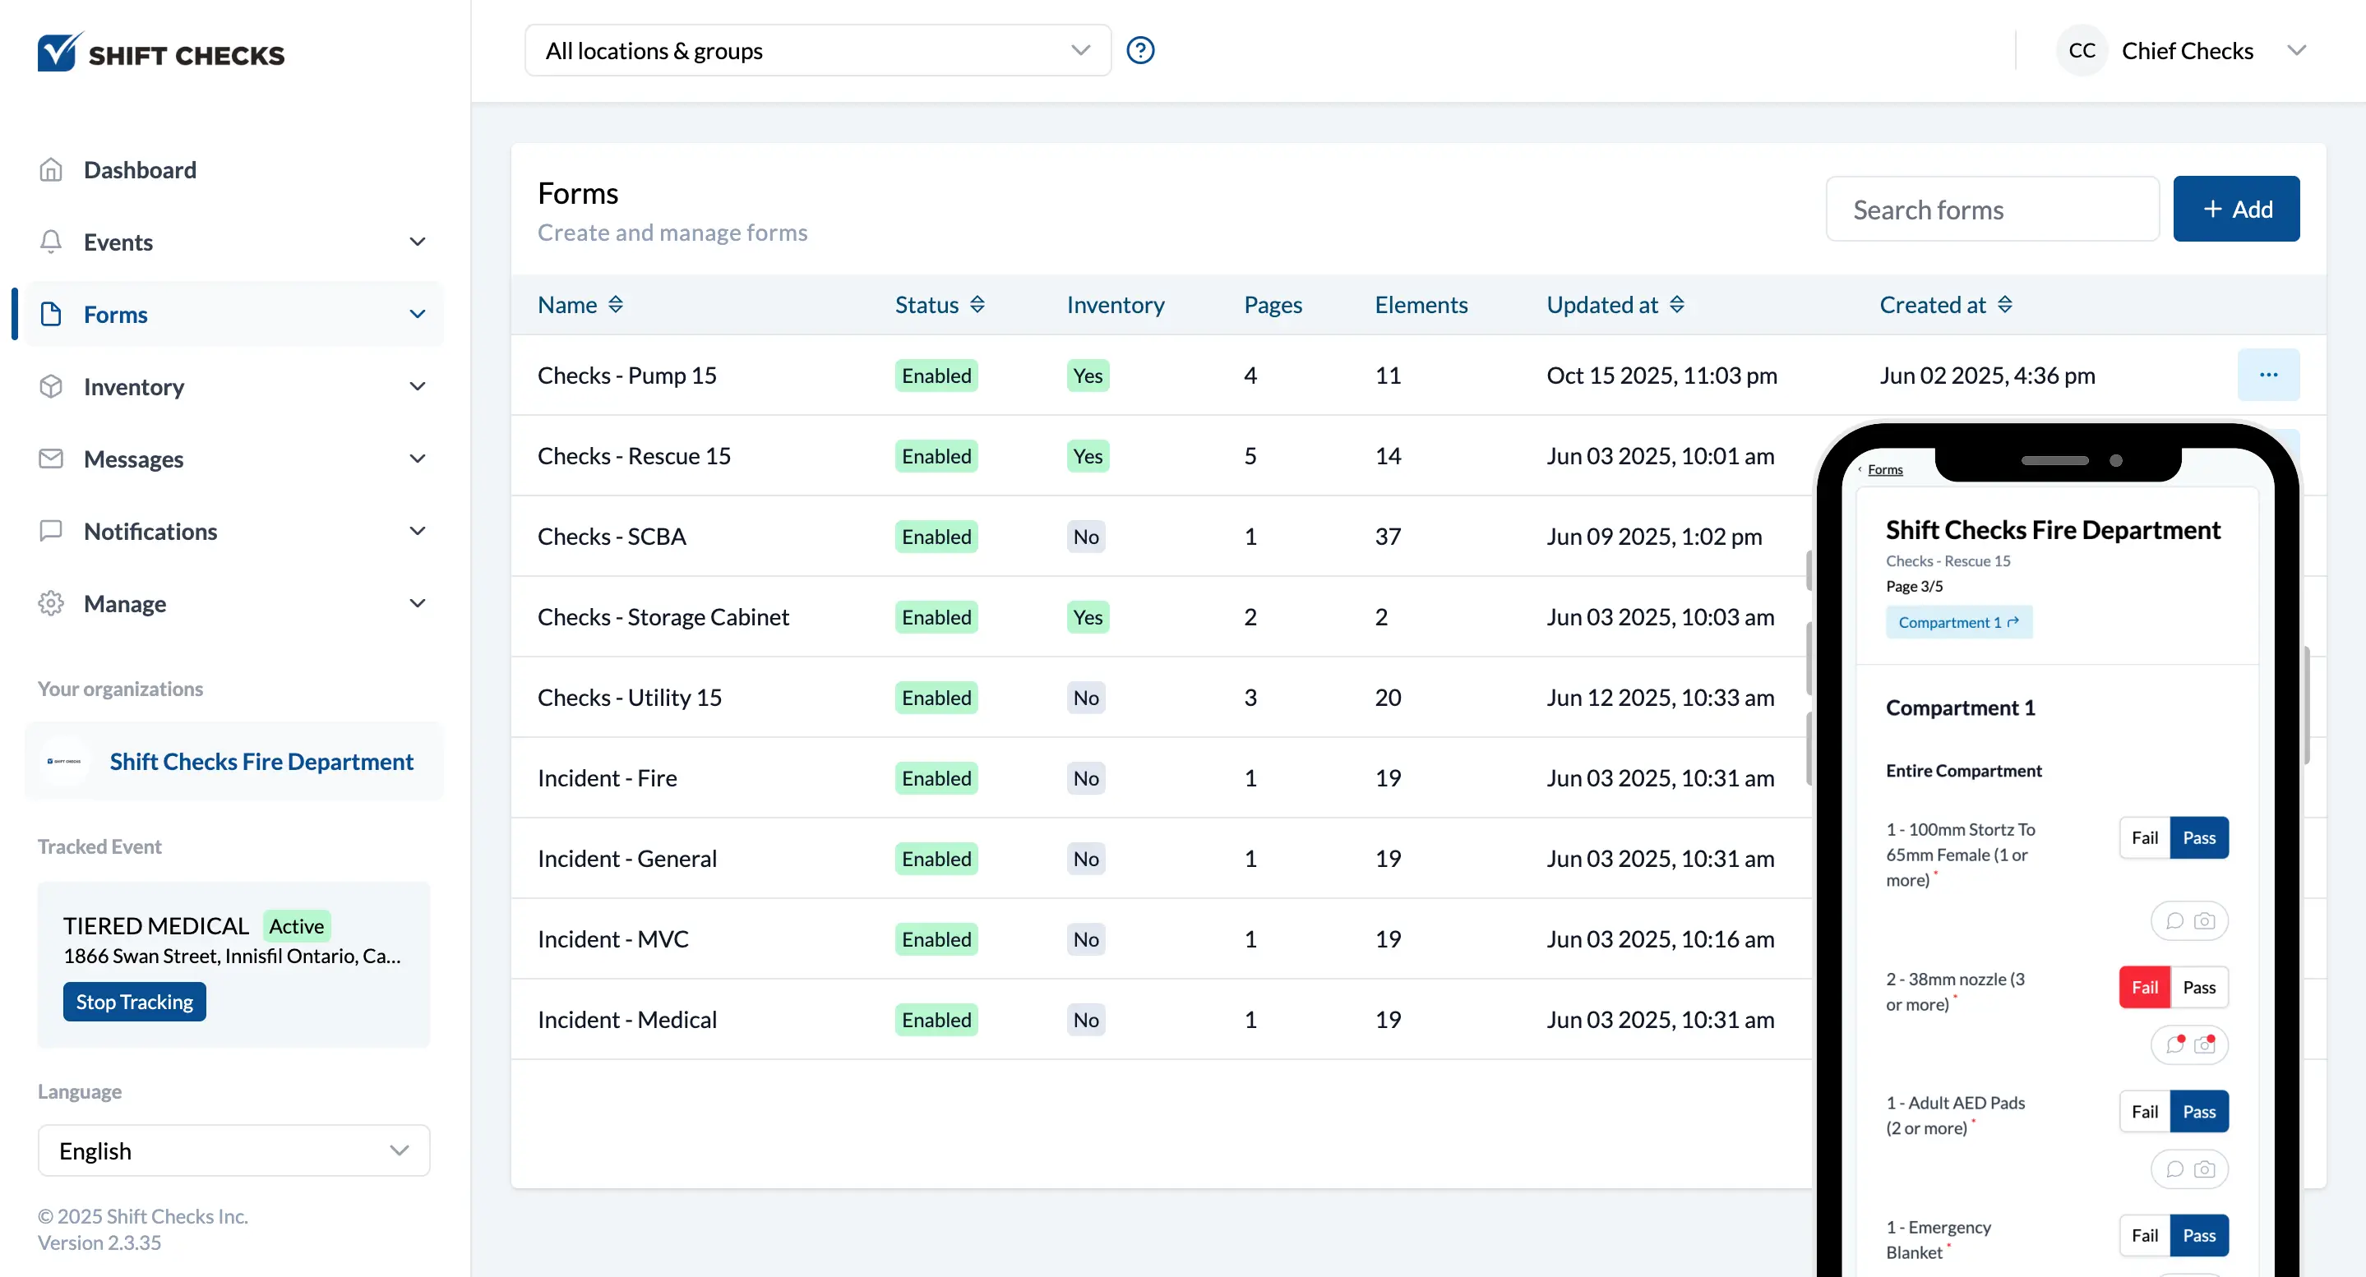
Task: Click the help question mark icon
Action: [x=1139, y=50]
